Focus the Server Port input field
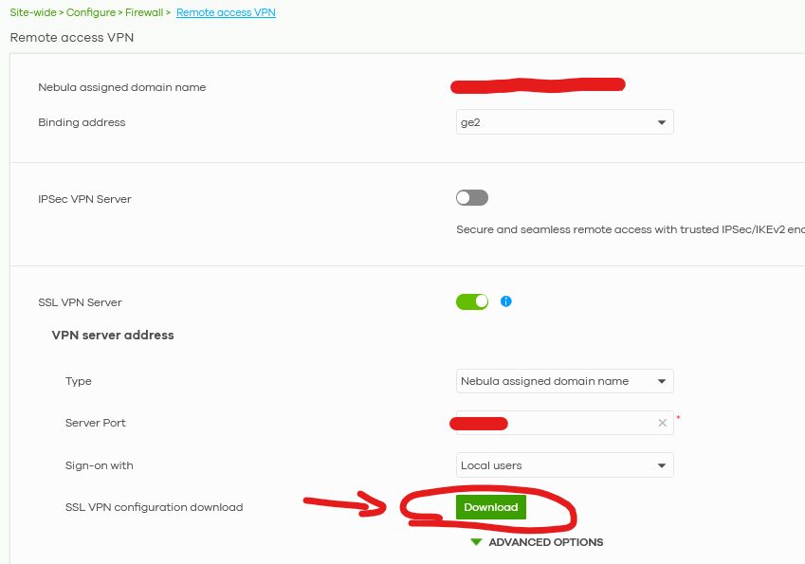 pos(565,423)
